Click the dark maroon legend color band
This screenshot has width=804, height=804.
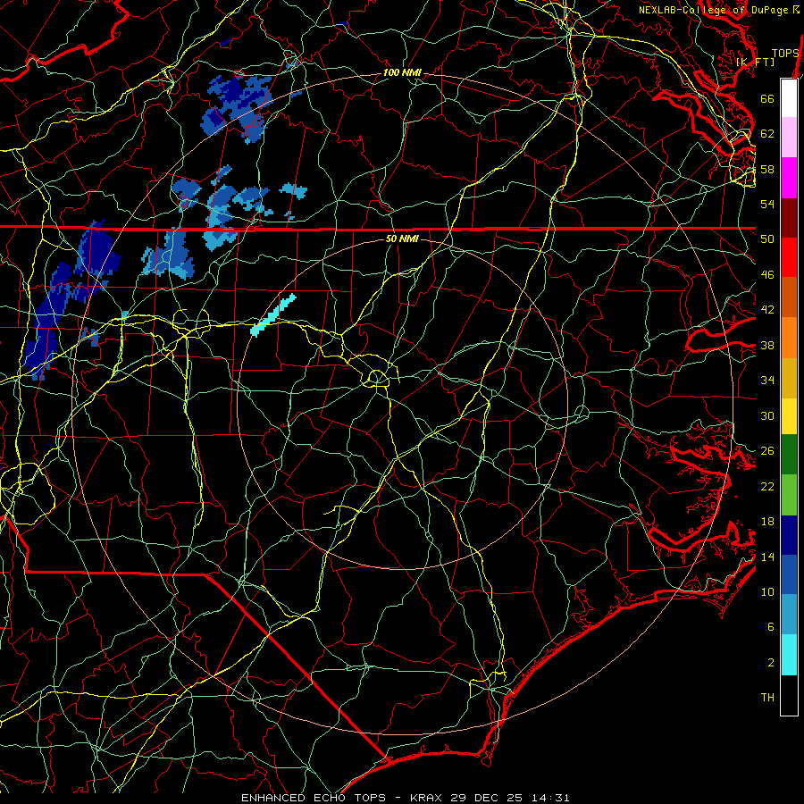(789, 218)
